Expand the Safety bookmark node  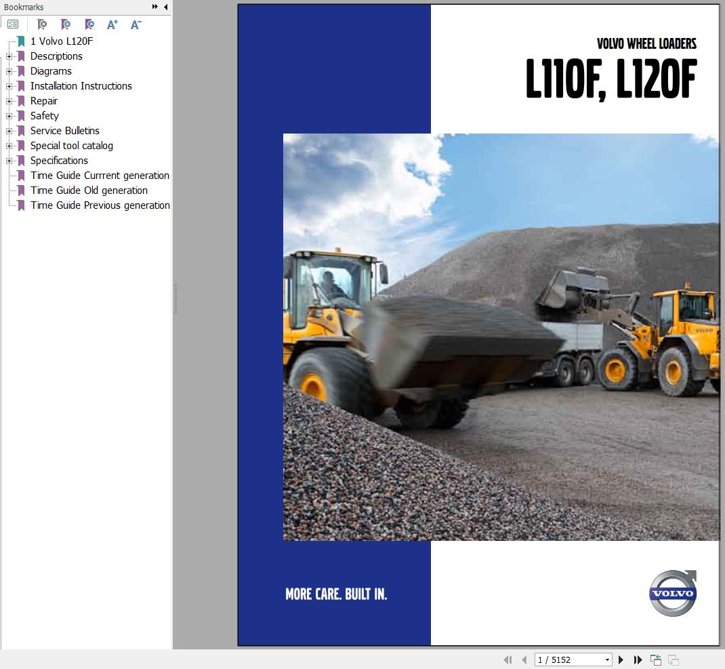[x=9, y=116]
